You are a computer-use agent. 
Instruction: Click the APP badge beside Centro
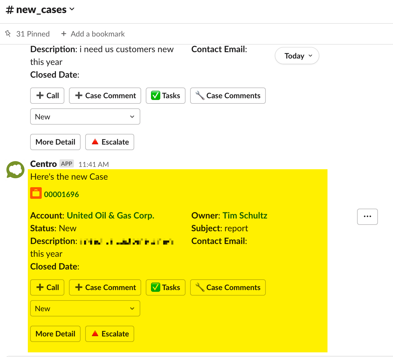click(67, 164)
